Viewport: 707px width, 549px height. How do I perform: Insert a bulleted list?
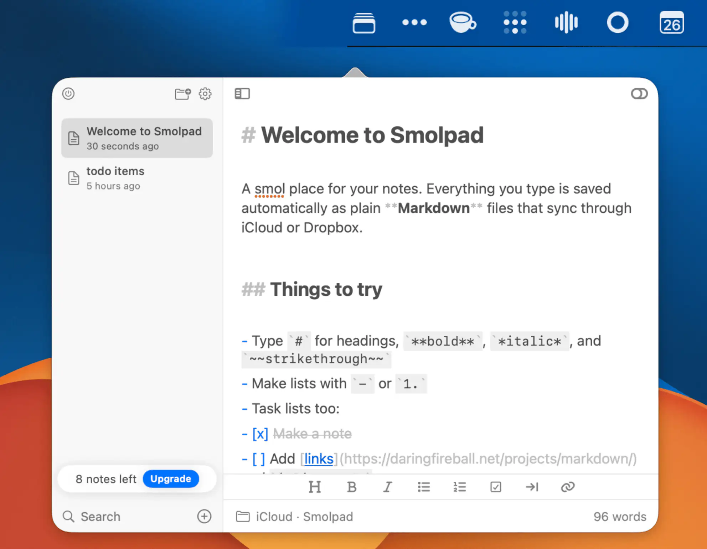pos(424,487)
